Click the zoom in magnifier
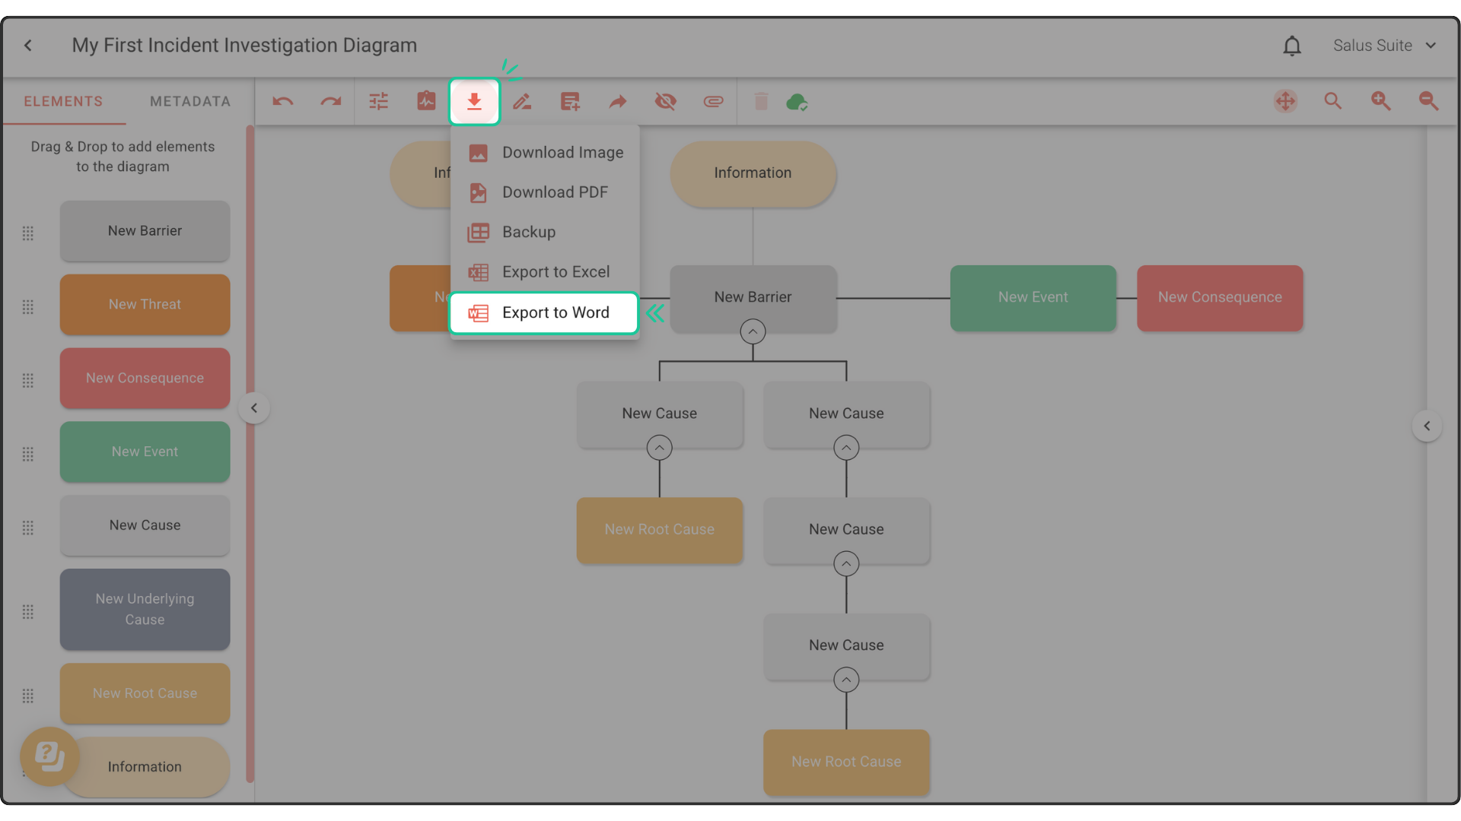This screenshot has width=1461, height=821. pyautogui.click(x=1380, y=101)
